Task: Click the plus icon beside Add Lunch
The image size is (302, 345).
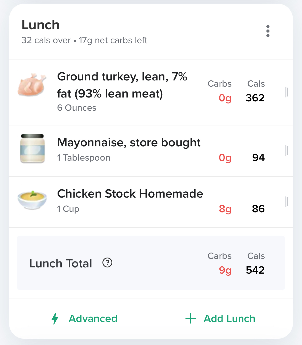Action: pos(190,318)
